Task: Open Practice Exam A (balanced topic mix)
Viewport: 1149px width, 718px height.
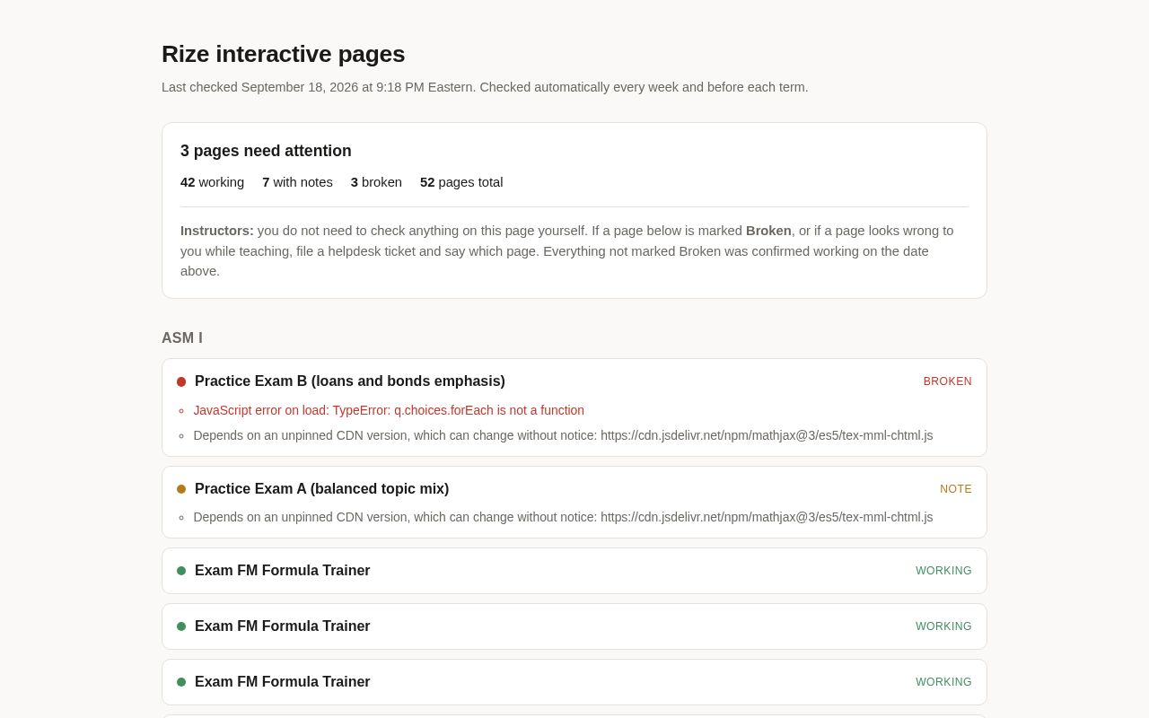Action: pos(321,489)
